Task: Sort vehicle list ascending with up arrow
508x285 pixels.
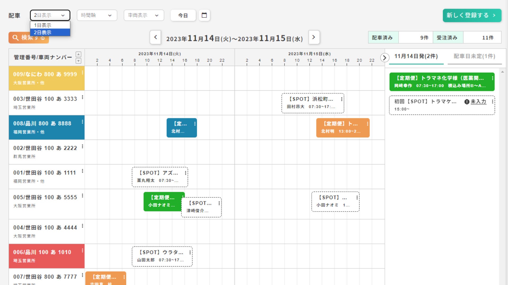Action: tap(78, 54)
